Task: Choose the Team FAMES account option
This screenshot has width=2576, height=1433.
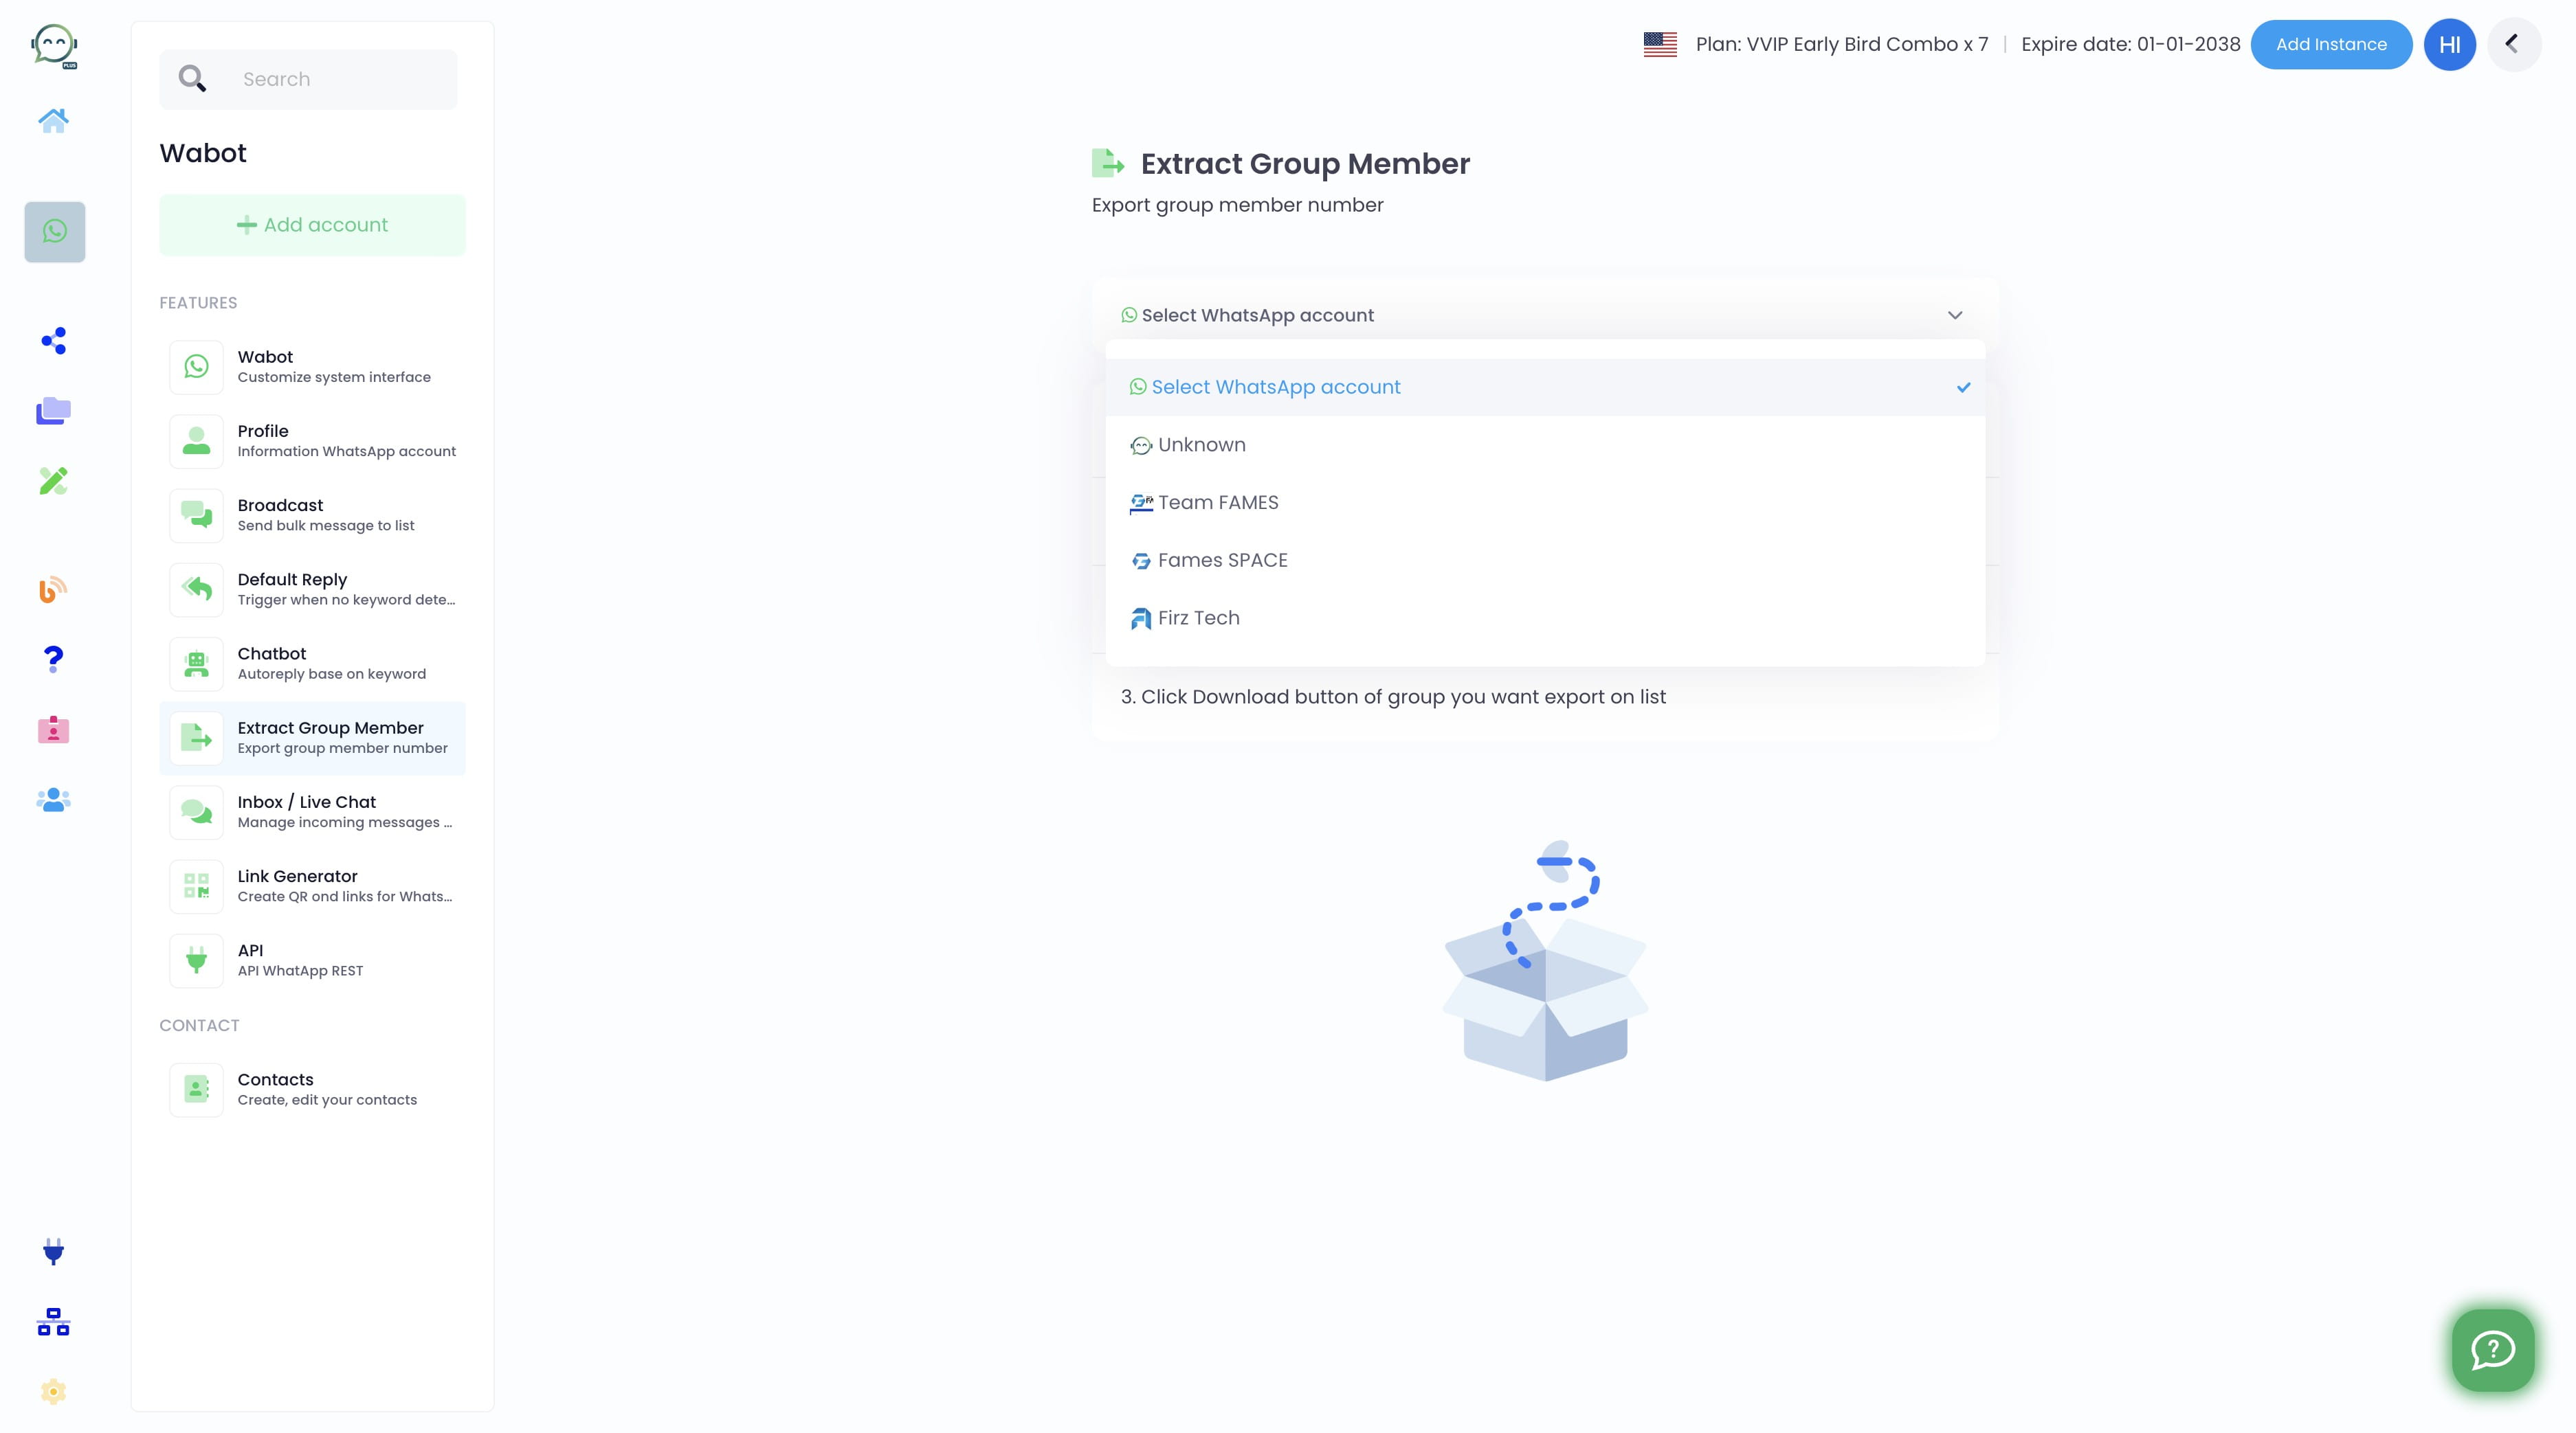Action: coord(1545,503)
